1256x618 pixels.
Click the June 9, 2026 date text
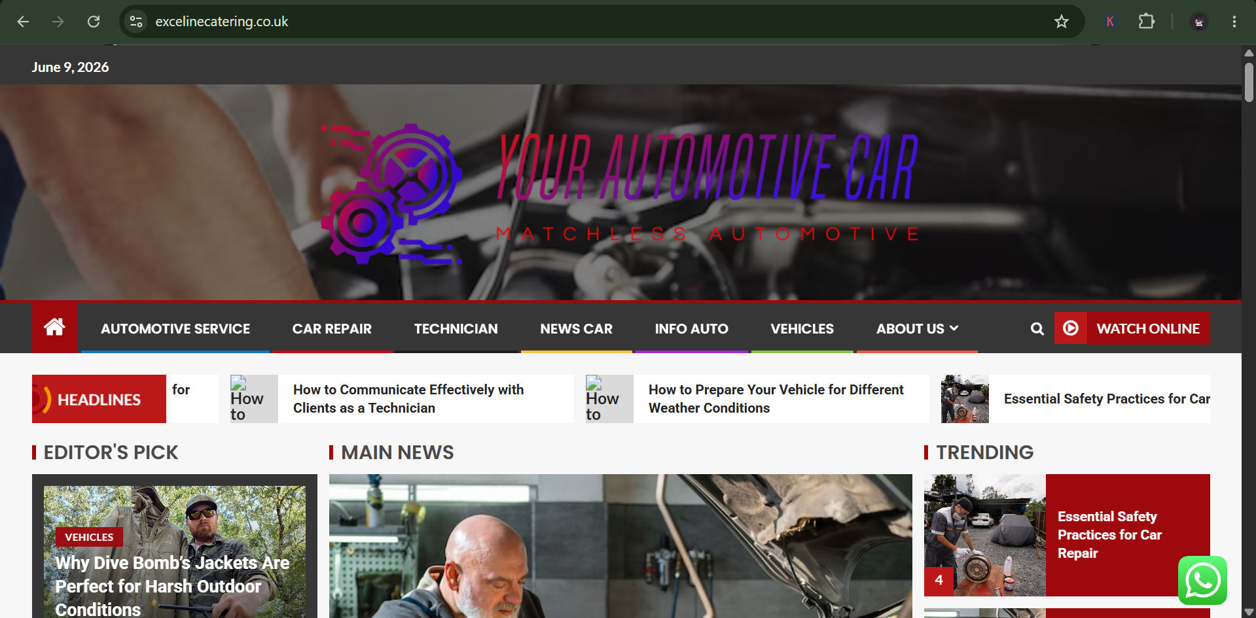tap(70, 67)
